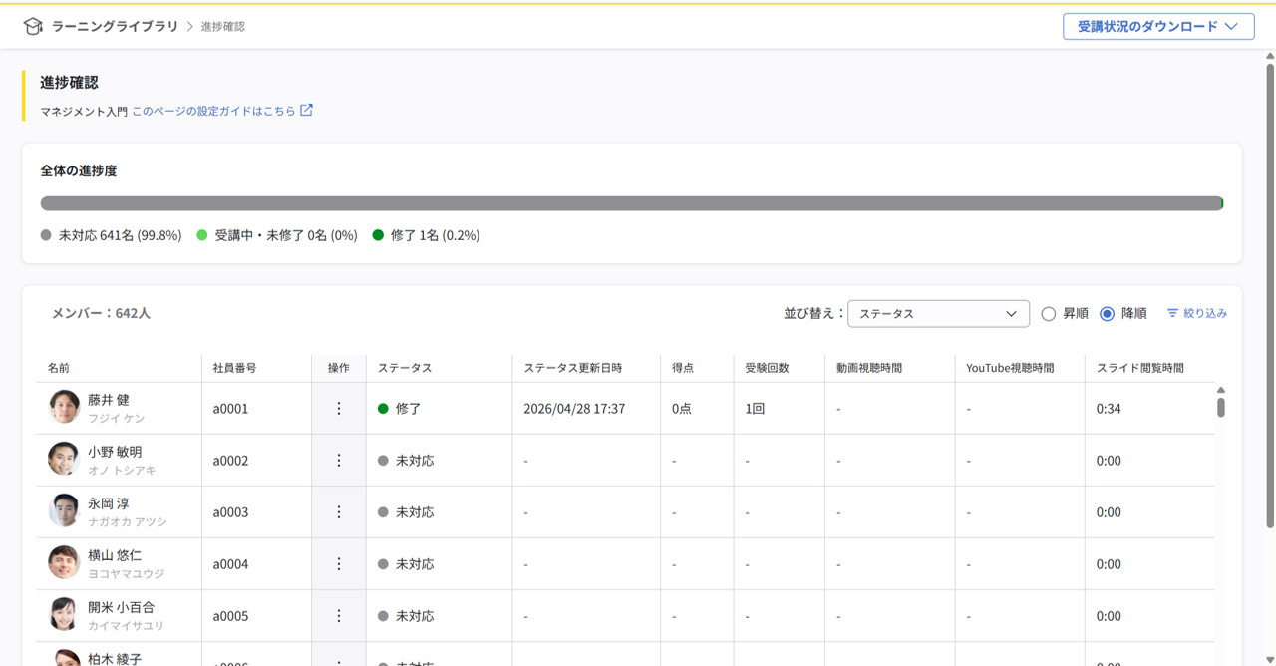Click the 得点 column header
This screenshot has width=1276, height=666.
[683, 368]
